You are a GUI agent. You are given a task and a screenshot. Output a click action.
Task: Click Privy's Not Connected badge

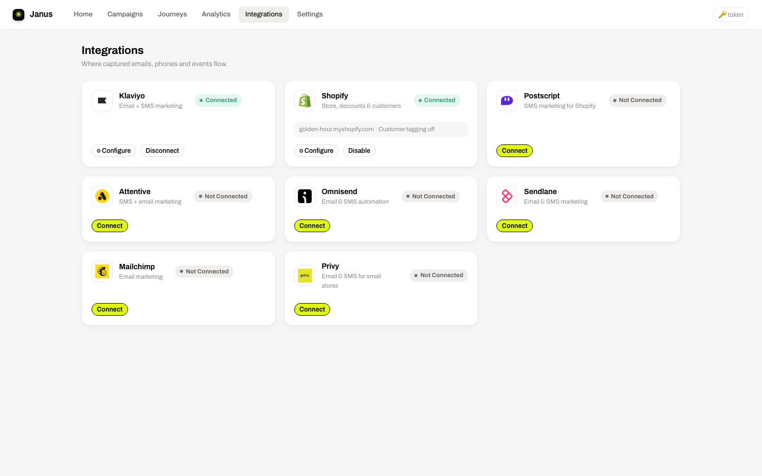coord(439,276)
